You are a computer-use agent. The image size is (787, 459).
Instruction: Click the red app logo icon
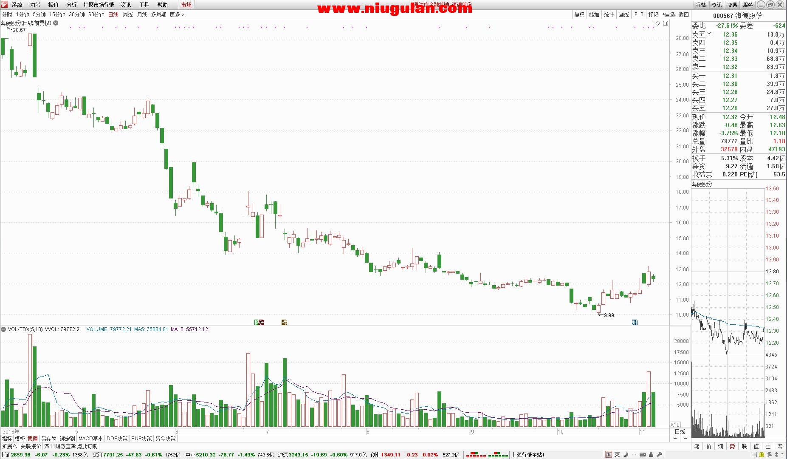pyautogui.click(x=4, y=5)
